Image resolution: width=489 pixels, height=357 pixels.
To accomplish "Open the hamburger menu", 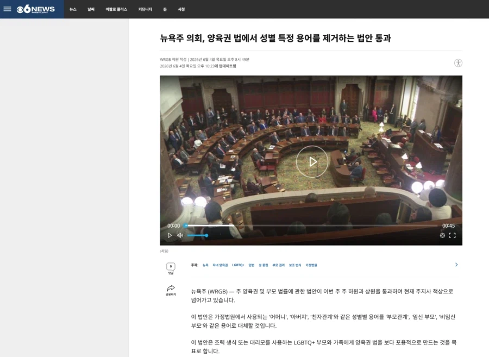I will (x=7, y=9).
